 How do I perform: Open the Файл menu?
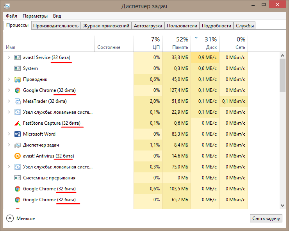click(11, 16)
